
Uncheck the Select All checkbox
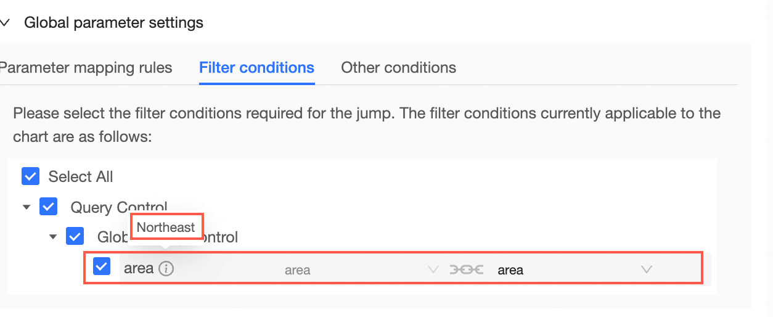(30, 177)
